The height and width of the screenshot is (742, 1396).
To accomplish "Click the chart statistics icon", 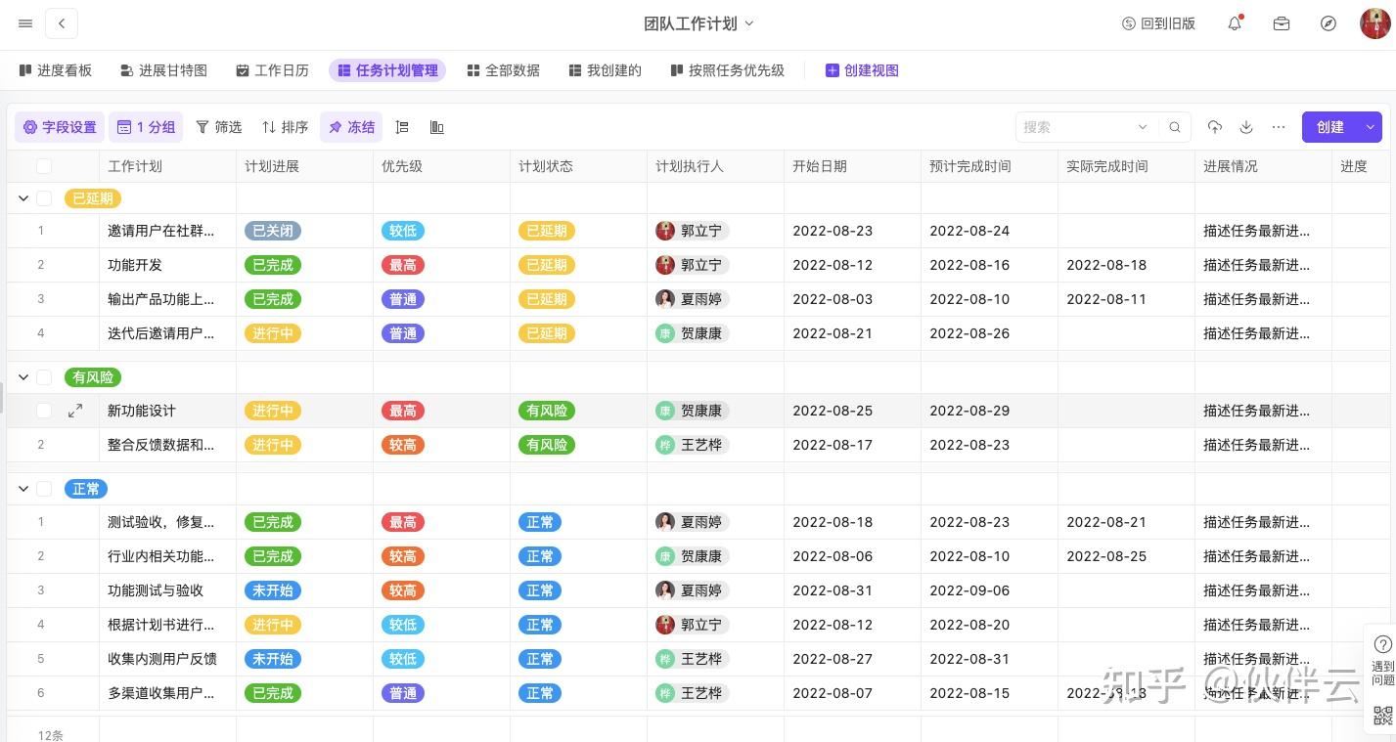I will pyautogui.click(x=437, y=127).
